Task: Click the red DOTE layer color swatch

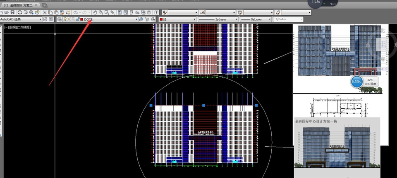Action: pos(81,19)
